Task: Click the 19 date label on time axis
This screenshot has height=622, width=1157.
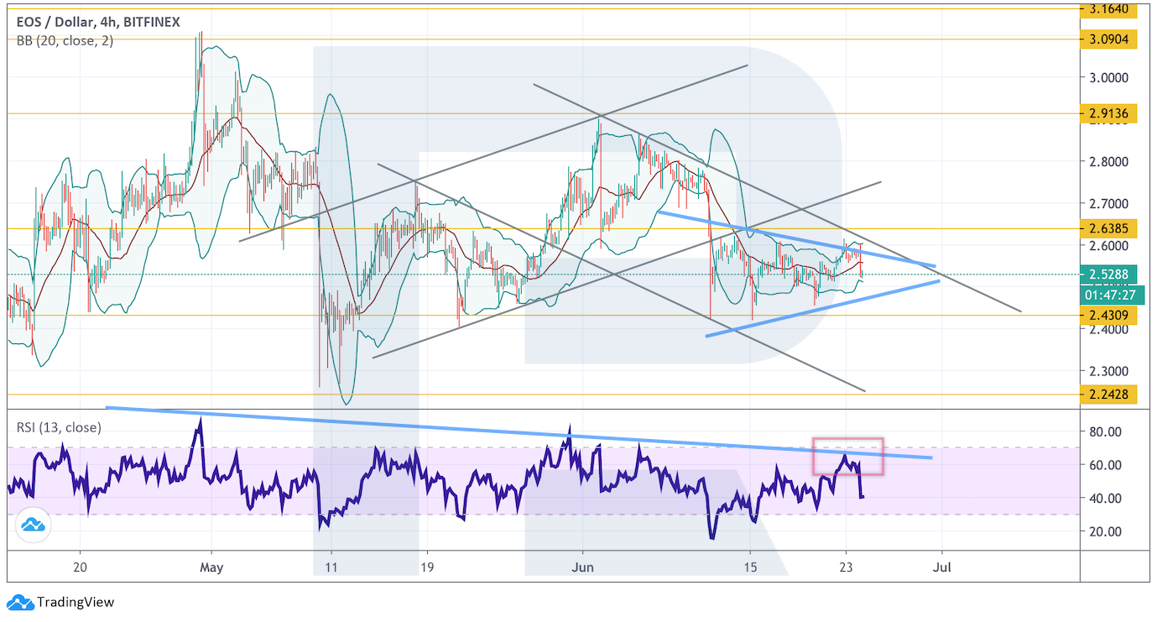Action: pyautogui.click(x=426, y=567)
